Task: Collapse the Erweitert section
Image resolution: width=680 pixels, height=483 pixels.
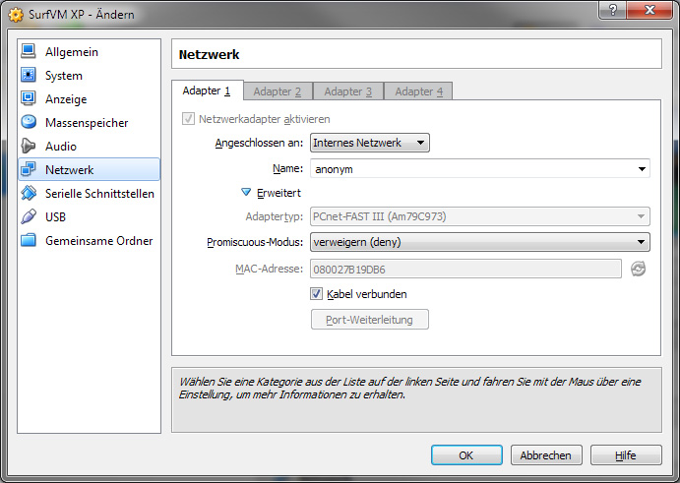Action: click(x=246, y=192)
